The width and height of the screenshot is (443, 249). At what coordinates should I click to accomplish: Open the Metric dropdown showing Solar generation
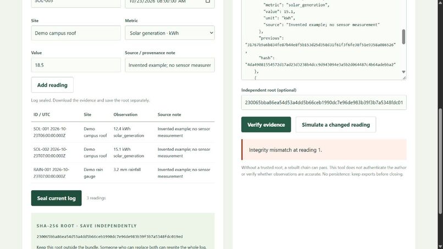coord(169,33)
